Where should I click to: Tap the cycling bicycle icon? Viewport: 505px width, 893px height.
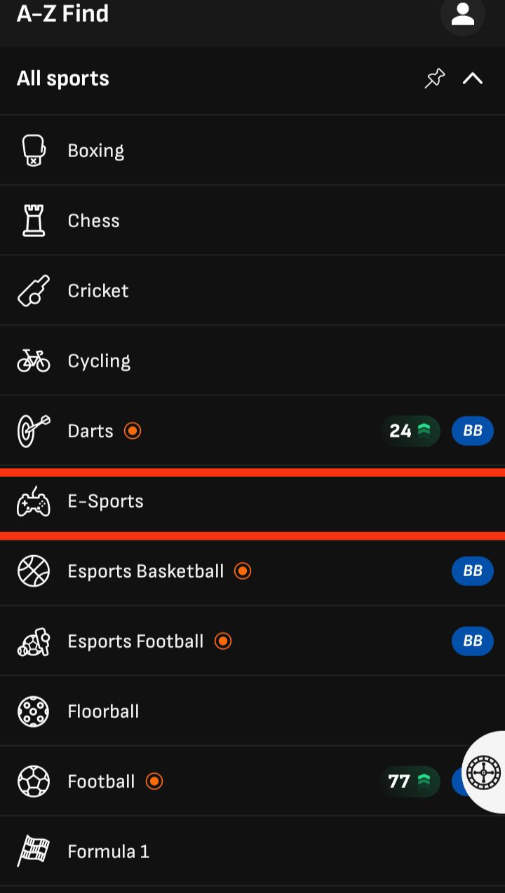tap(34, 360)
